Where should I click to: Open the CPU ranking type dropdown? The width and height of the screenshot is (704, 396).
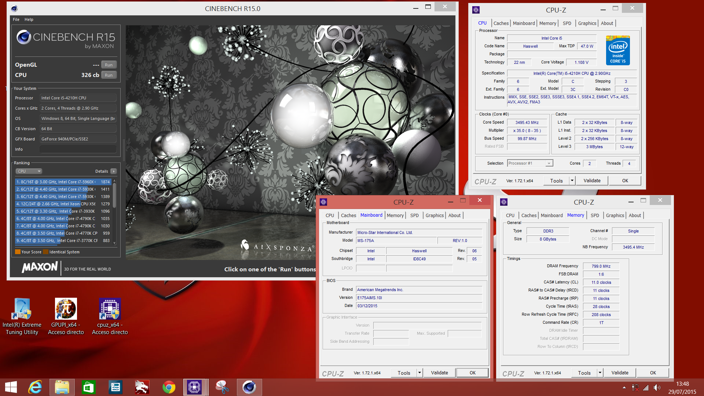click(29, 171)
